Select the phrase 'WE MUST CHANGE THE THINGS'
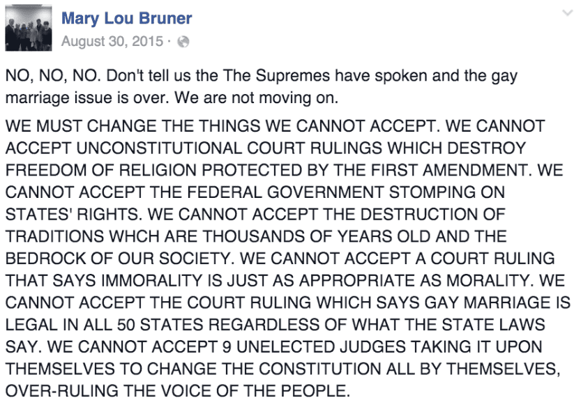 (x=133, y=126)
